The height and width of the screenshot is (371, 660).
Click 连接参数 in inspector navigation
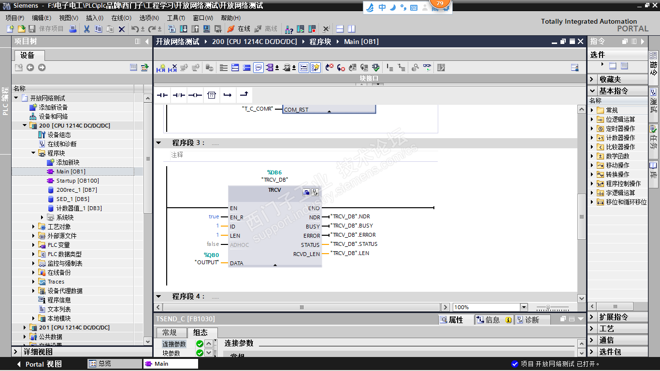(x=174, y=344)
